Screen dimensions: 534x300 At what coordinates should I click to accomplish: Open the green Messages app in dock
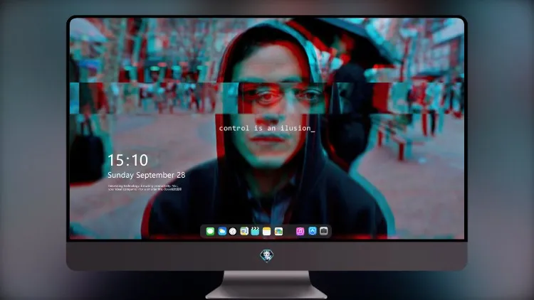click(210, 231)
